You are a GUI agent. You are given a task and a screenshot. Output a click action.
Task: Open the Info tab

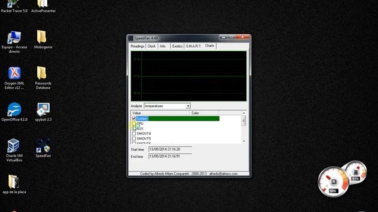(163, 46)
